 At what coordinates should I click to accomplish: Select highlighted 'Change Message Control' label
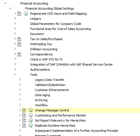click(52, 110)
